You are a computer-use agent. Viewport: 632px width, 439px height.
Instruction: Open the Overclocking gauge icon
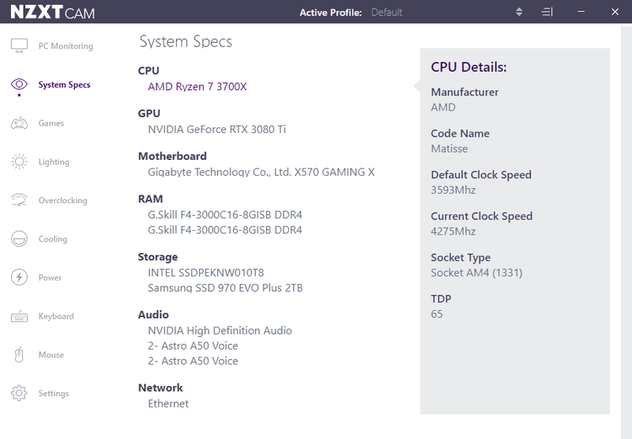(x=20, y=201)
